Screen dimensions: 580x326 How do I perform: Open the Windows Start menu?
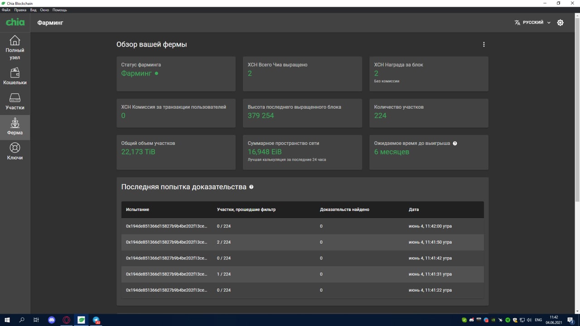coord(7,320)
